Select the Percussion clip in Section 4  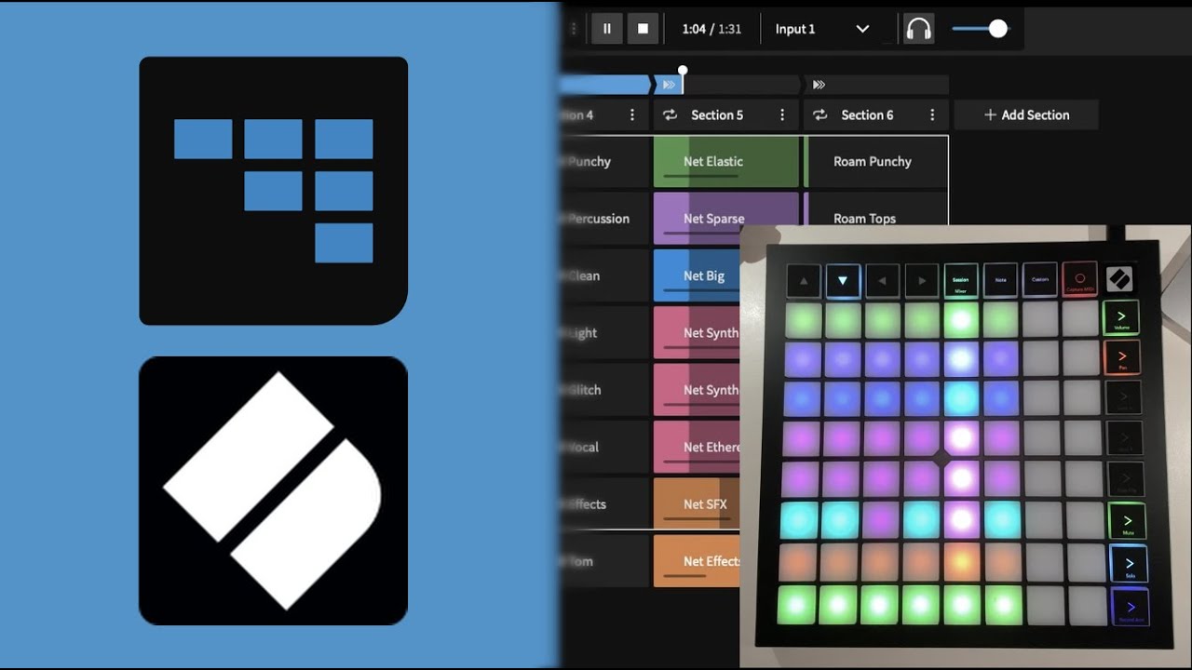pyautogui.click(x=603, y=219)
